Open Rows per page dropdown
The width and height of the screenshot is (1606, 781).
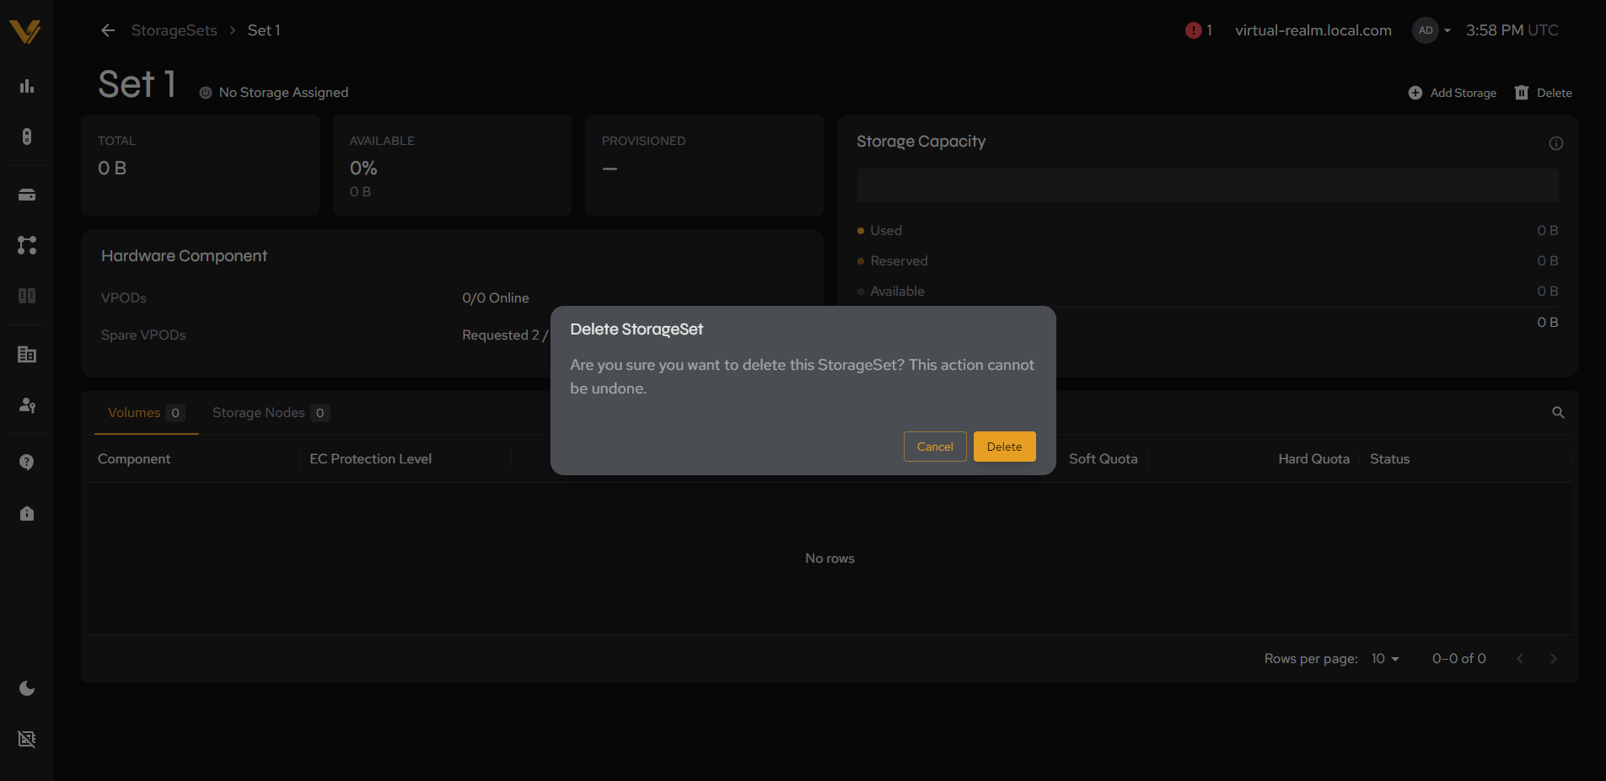(1385, 659)
